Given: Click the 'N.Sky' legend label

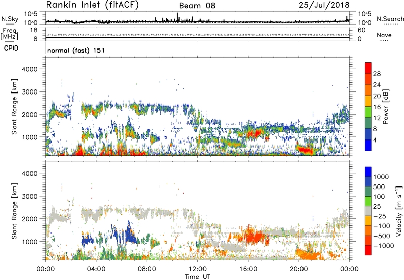Looking at the screenshot, I should [x=10, y=19].
